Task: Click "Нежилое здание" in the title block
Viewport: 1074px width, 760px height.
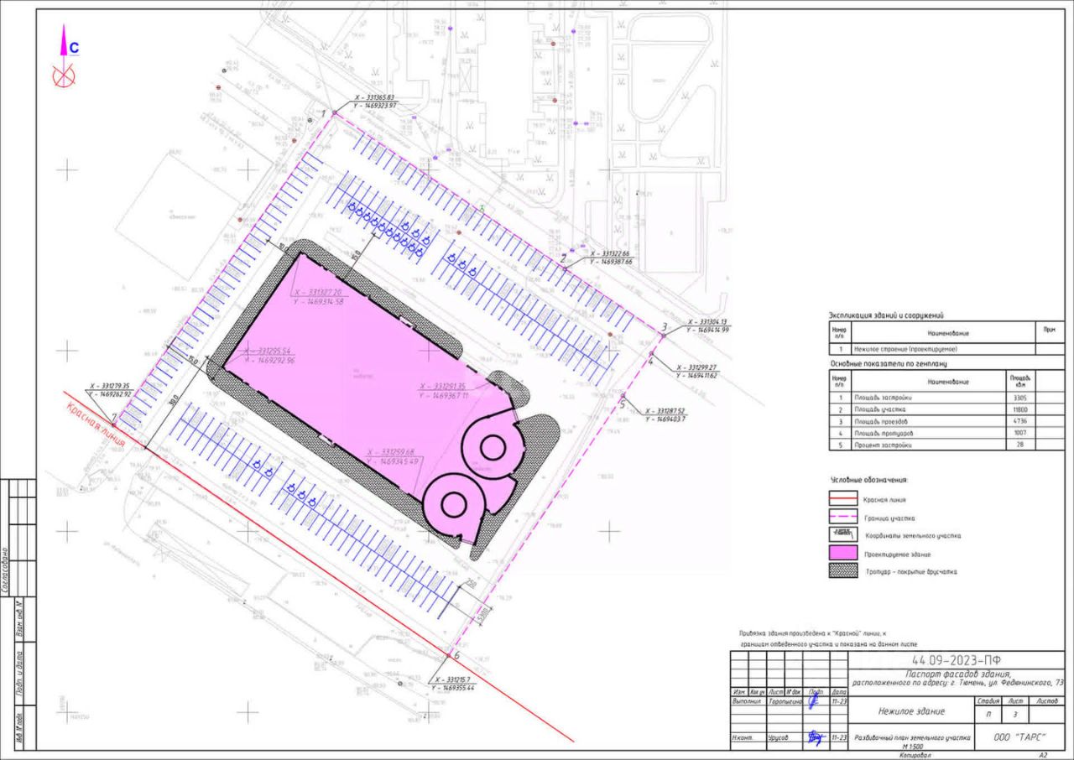Action: point(912,711)
